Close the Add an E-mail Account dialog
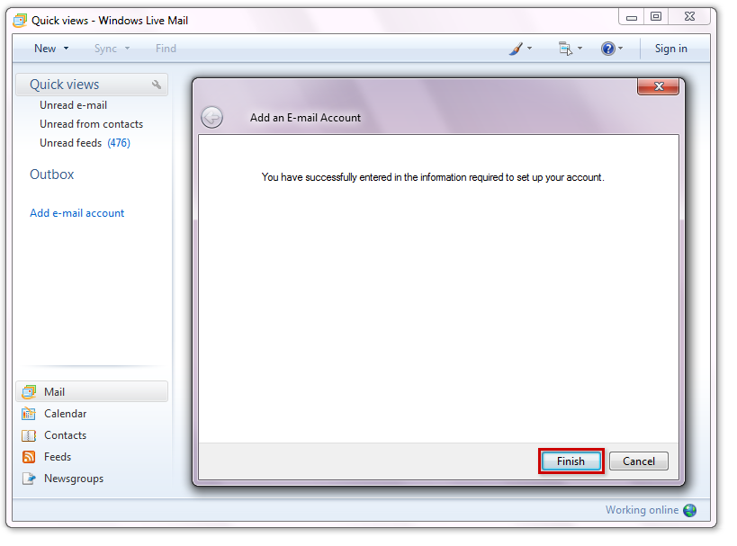 click(x=658, y=86)
